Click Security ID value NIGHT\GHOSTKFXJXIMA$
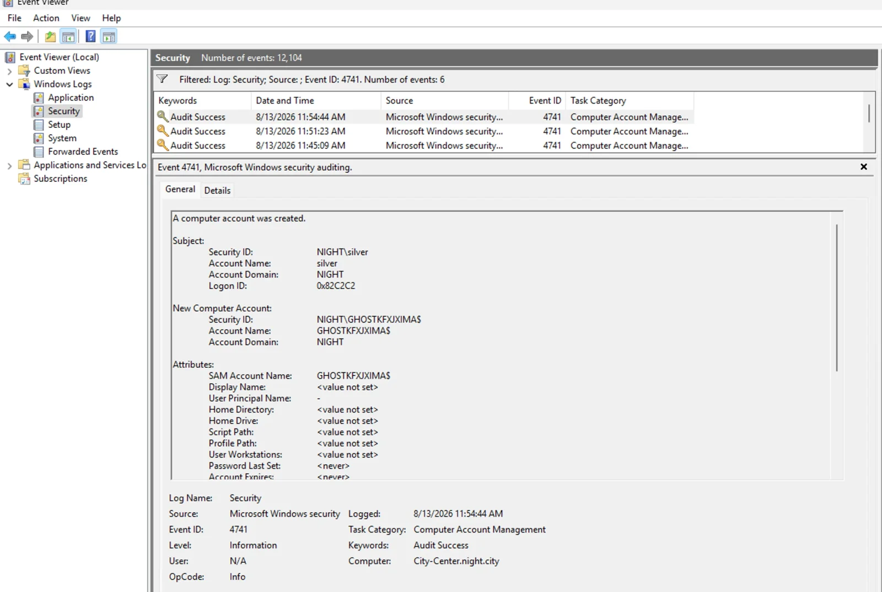 point(369,319)
